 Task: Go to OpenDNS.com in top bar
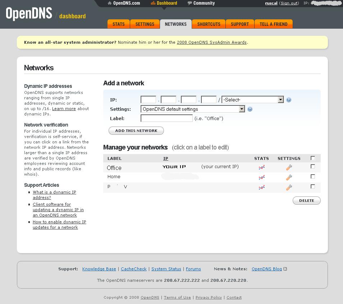[x=124, y=3]
